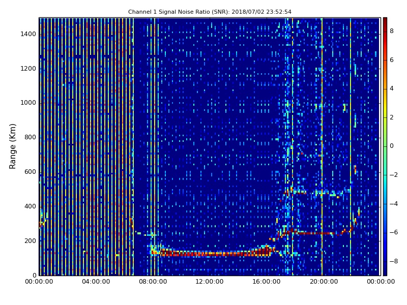407x305 pixels.
Task: Click the colorbar label −6
Action: 394,232
